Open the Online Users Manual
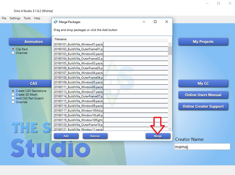This screenshot has width=235, height=175. (x=203, y=95)
